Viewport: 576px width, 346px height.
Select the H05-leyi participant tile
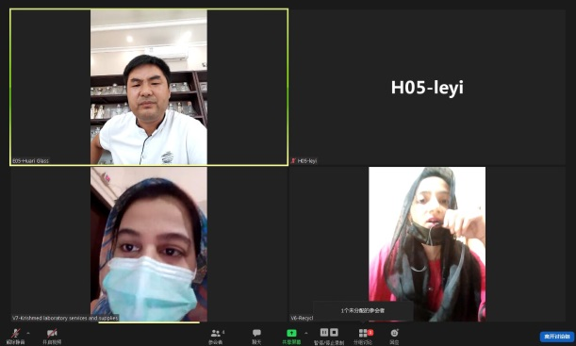[427, 87]
